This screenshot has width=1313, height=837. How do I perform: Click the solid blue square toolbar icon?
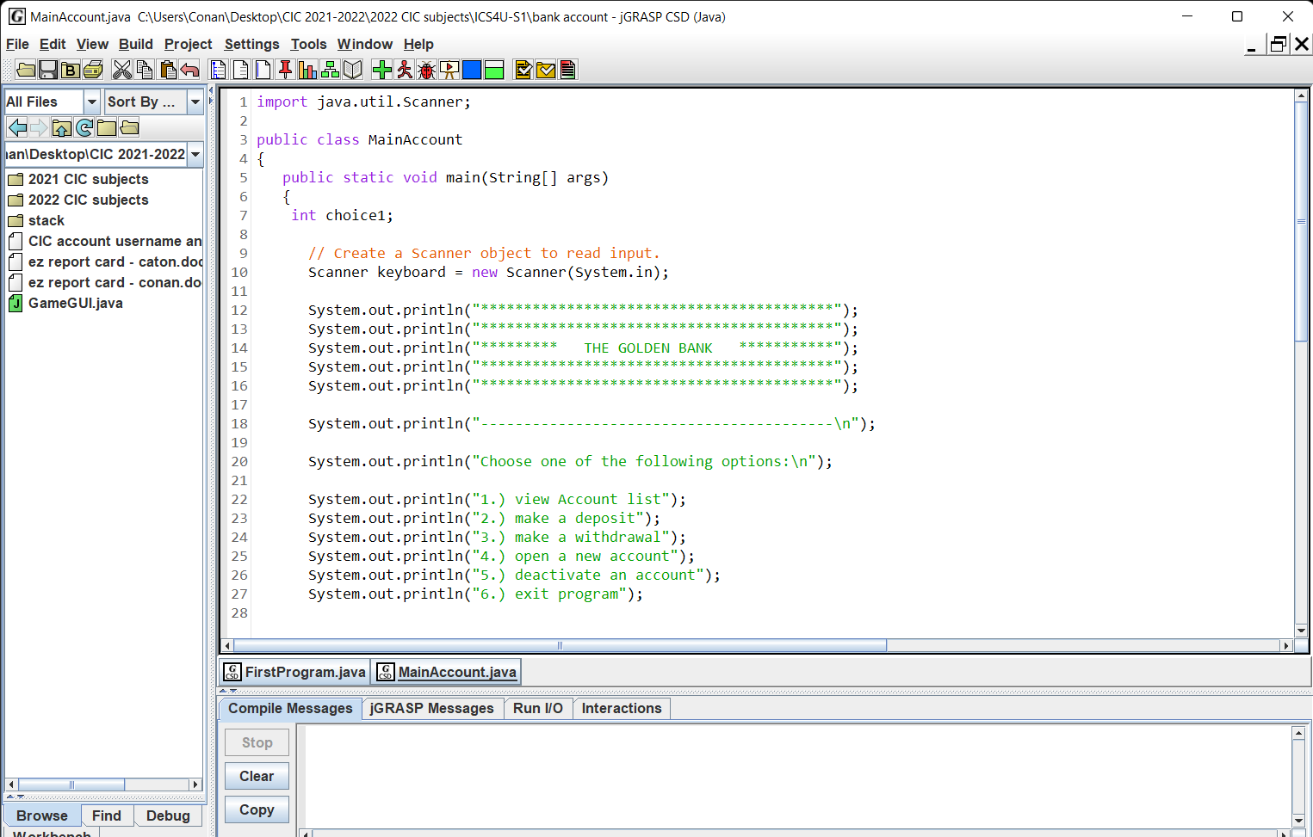click(472, 70)
